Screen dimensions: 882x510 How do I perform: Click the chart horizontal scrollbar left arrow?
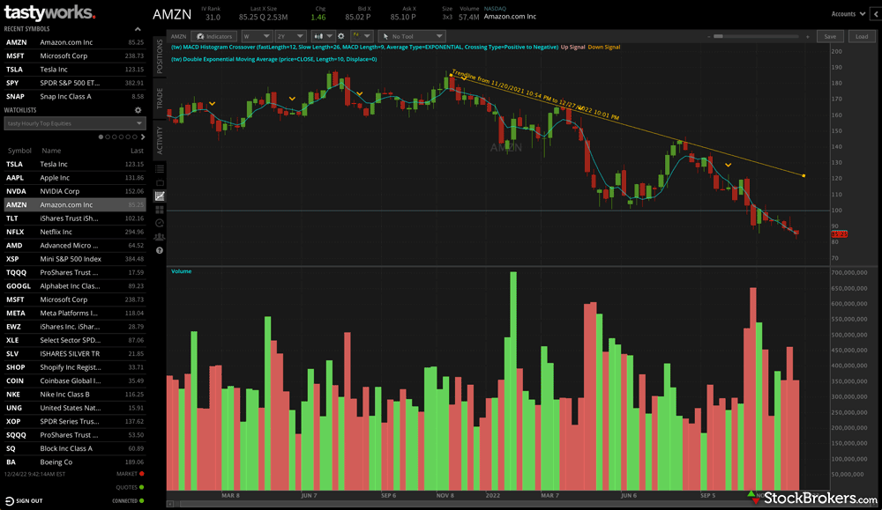tap(170, 504)
